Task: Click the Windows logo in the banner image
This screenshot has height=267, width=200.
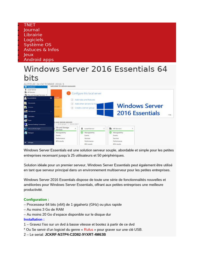Action: click(x=105, y=109)
